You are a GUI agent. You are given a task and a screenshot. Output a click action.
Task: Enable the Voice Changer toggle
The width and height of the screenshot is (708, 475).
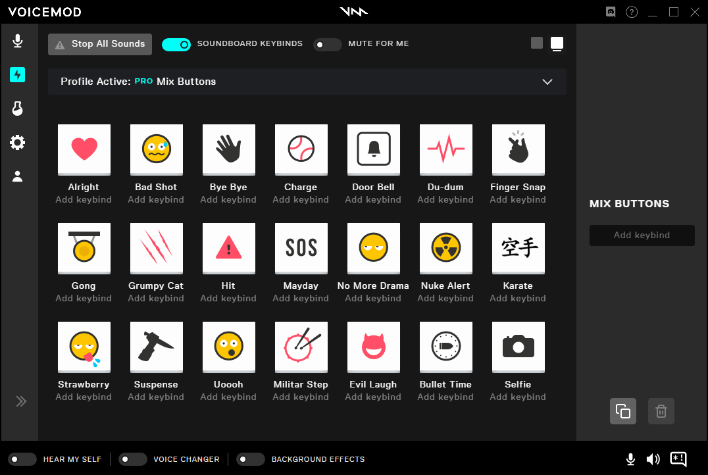pos(133,459)
